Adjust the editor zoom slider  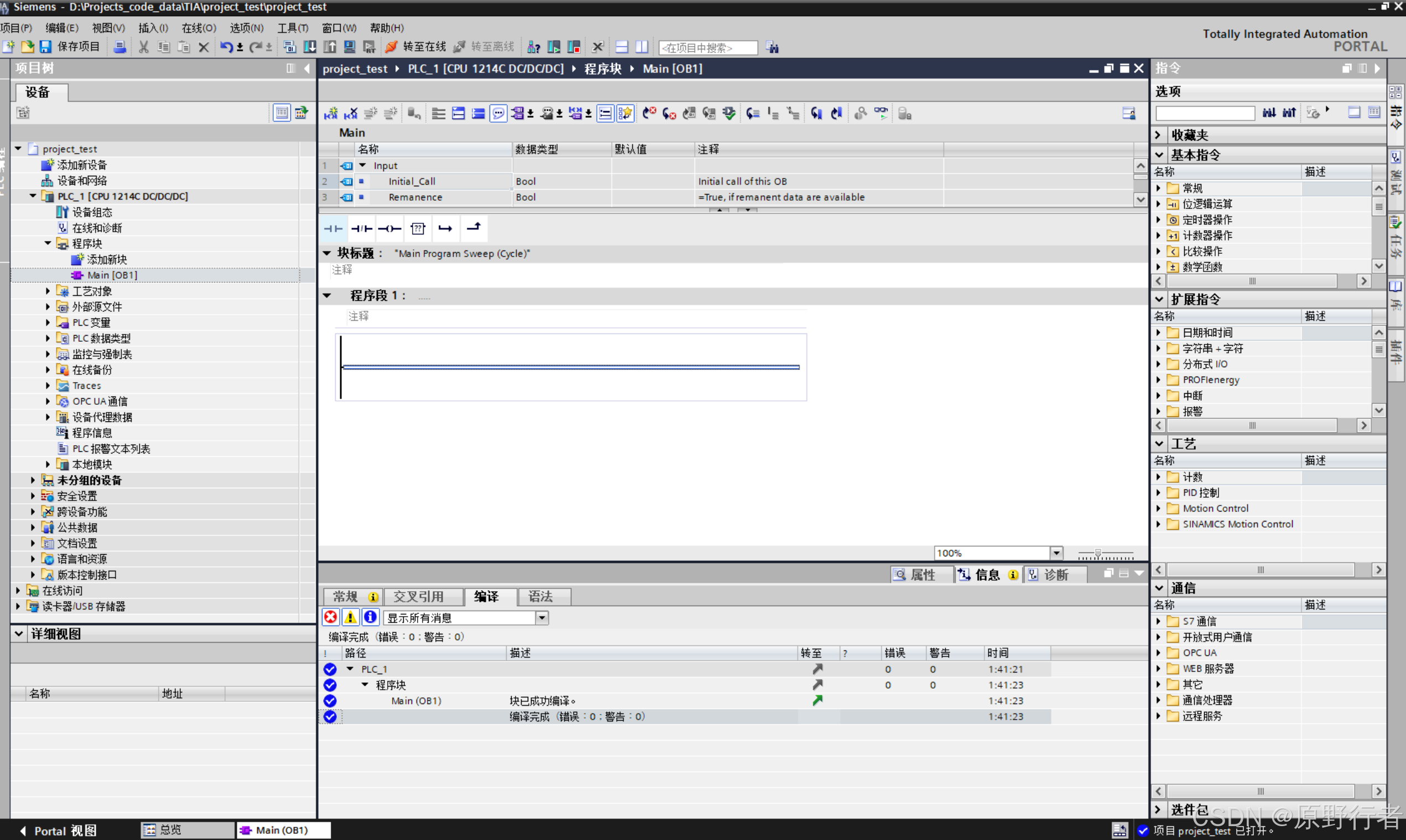click(x=1097, y=553)
